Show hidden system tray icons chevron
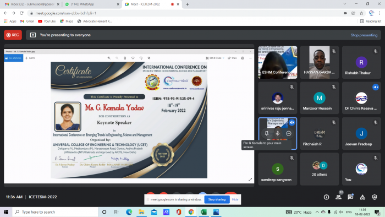The image size is (385, 217). (x=317, y=212)
